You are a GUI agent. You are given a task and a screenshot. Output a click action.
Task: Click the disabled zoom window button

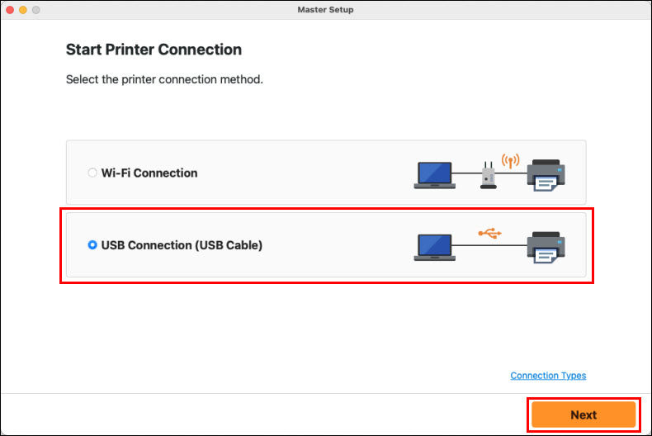pos(36,10)
